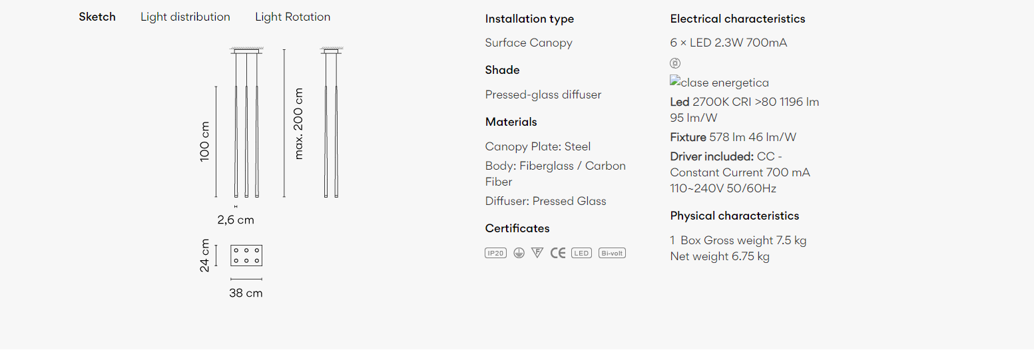Click the CE marking icon
Image resolution: width=1034 pixels, height=352 pixels.
tap(558, 253)
